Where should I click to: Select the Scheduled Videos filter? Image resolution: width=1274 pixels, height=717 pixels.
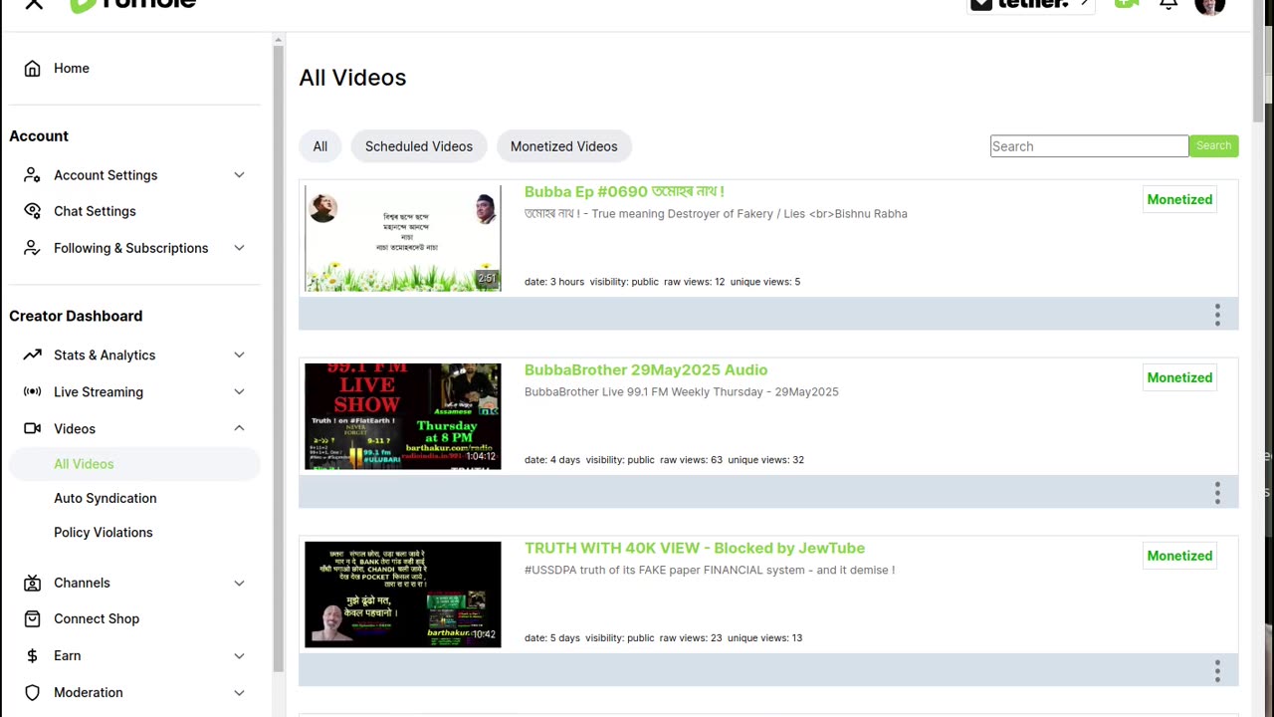(x=419, y=146)
